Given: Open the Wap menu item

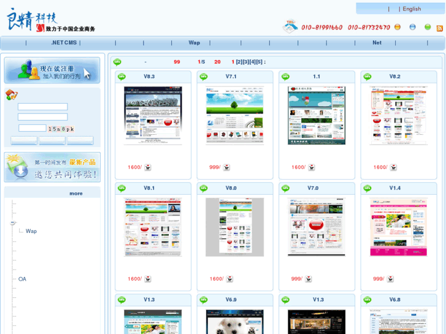Looking at the screenshot, I should (x=194, y=43).
